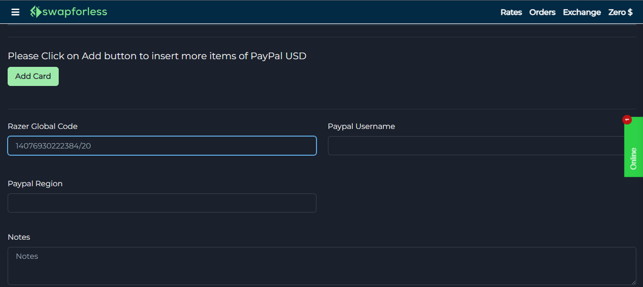
Task: Open the Orders page
Action: 542,12
